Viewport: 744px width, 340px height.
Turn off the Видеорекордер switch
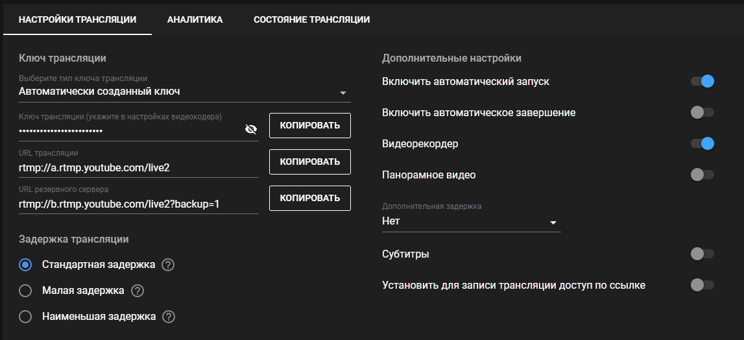click(x=702, y=143)
